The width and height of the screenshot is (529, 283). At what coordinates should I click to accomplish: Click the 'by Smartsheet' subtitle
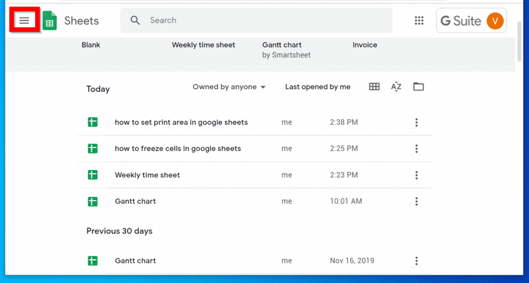286,55
